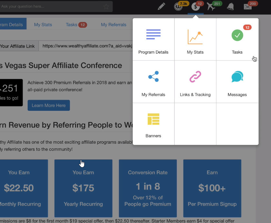Click the $22.50 Monthly Recurring card
This screenshot has width=271, height=223.
[24, 188]
